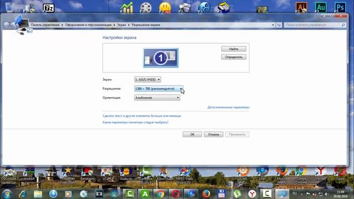
Task: Open the Экран monitor dropdown
Action: click(148, 80)
